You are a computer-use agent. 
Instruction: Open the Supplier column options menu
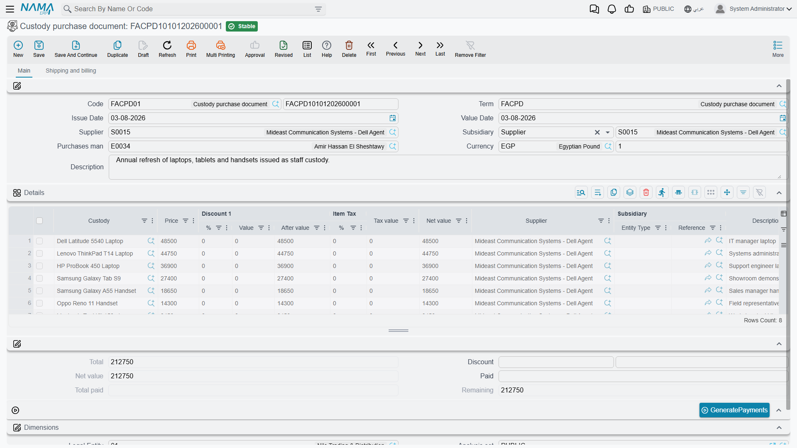(x=609, y=221)
